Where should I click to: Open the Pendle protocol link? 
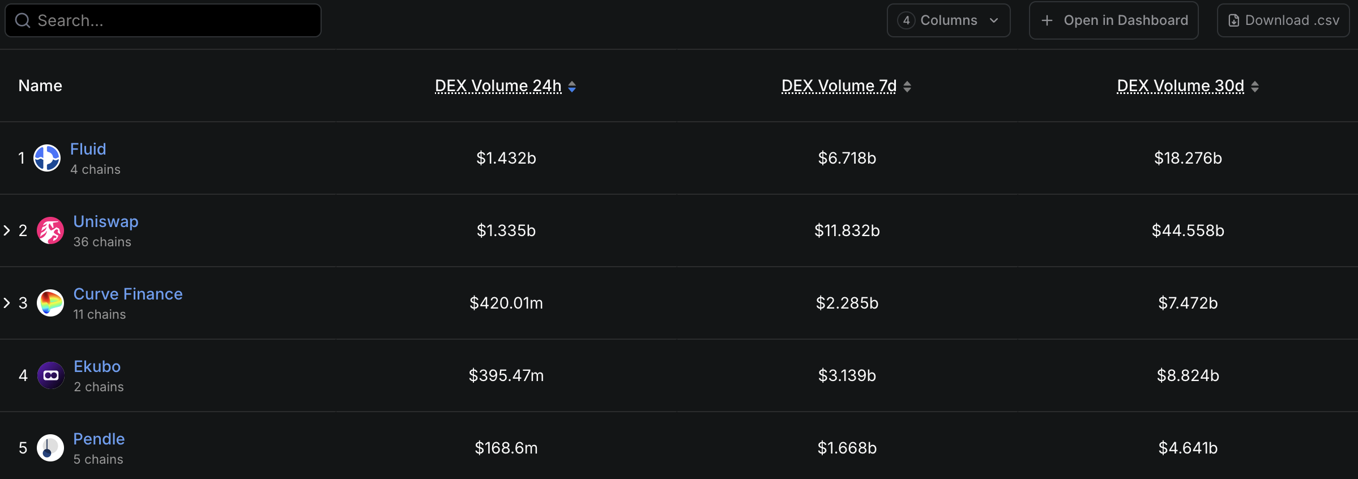[99, 439]
